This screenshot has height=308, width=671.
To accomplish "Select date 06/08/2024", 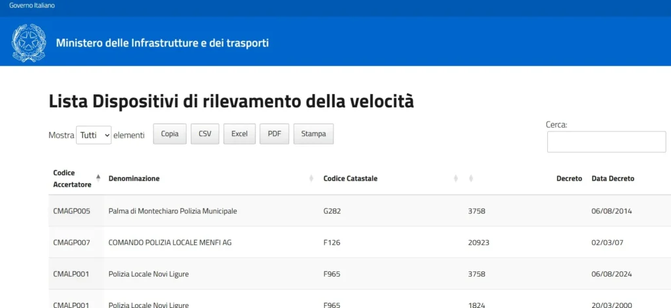I will tap(611, 274).
